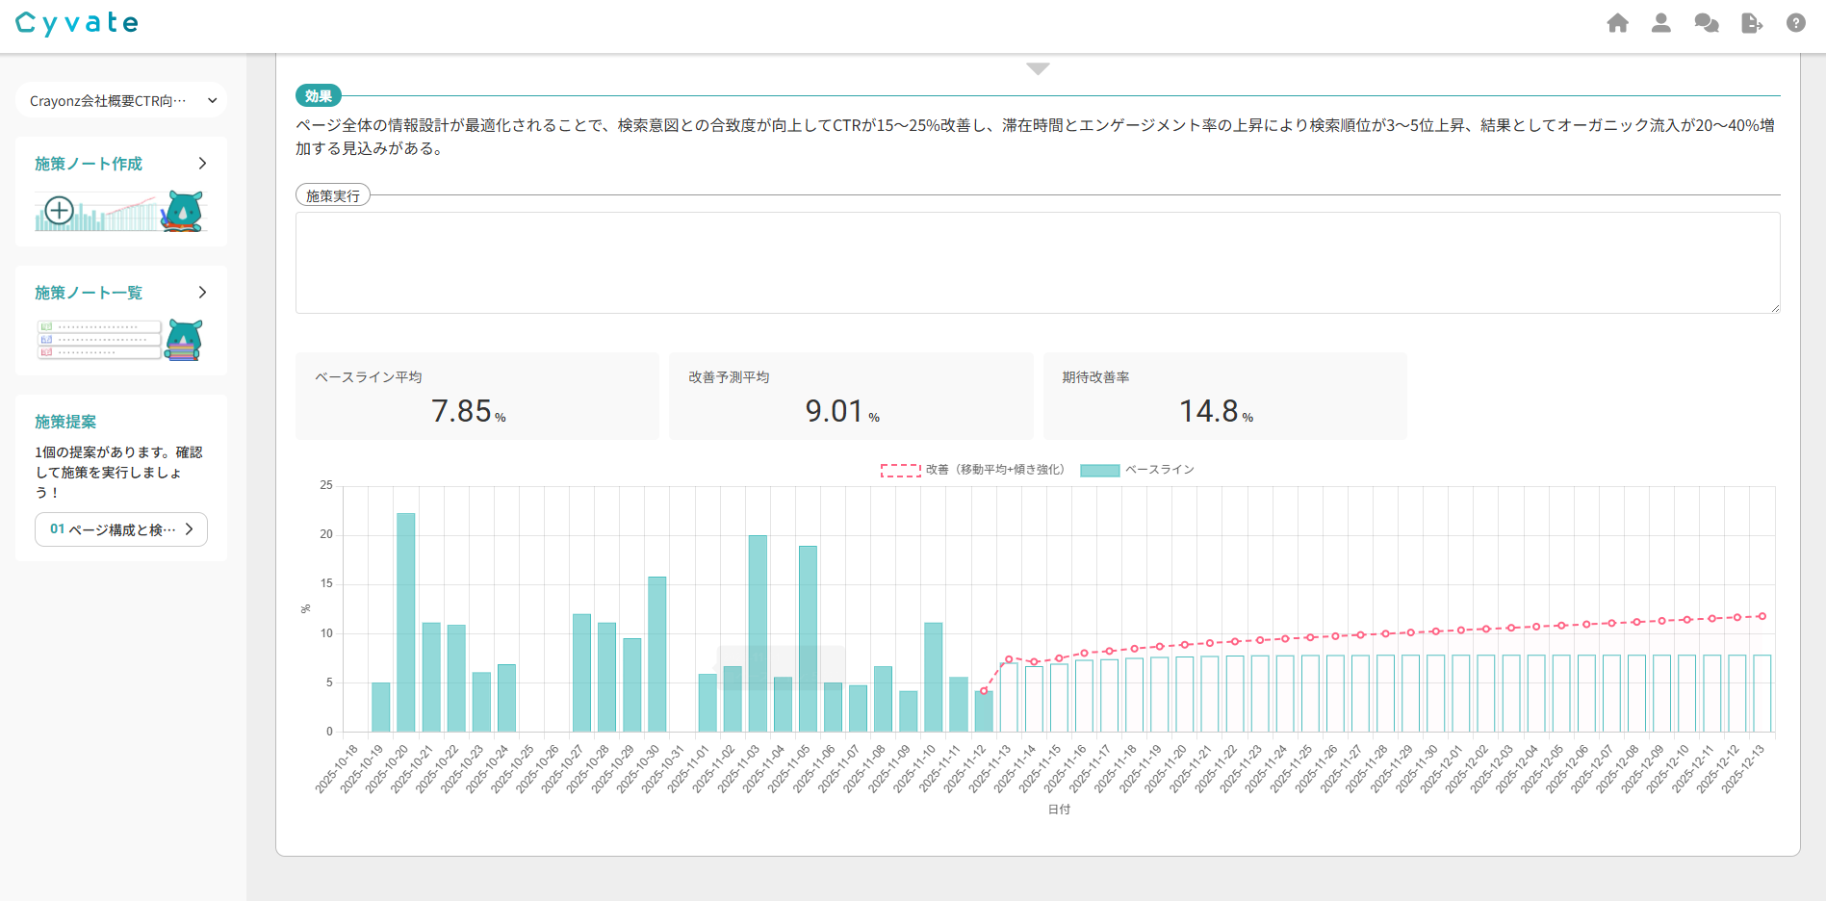Go to the home page icon
The image size is (1826, 901).
[x=1617, y=23]
